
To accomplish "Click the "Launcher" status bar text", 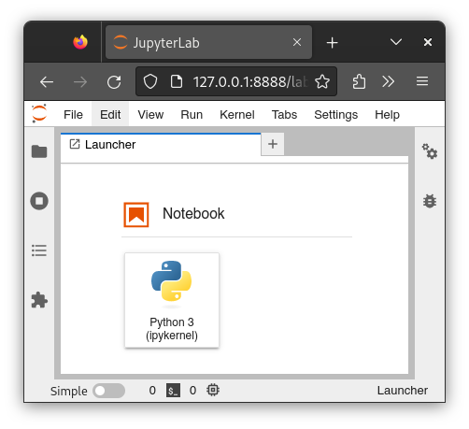I will [x=403, y=391].
